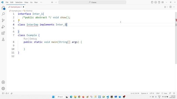Click the CRLF line ending item
The image size is (177, 99).
158,93
